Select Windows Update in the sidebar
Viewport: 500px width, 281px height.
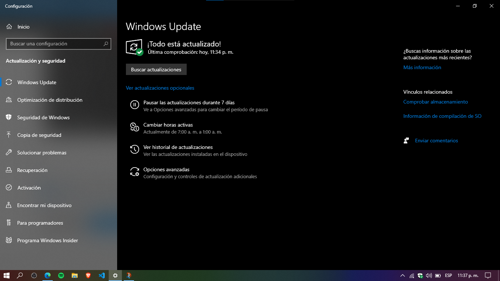59,82
